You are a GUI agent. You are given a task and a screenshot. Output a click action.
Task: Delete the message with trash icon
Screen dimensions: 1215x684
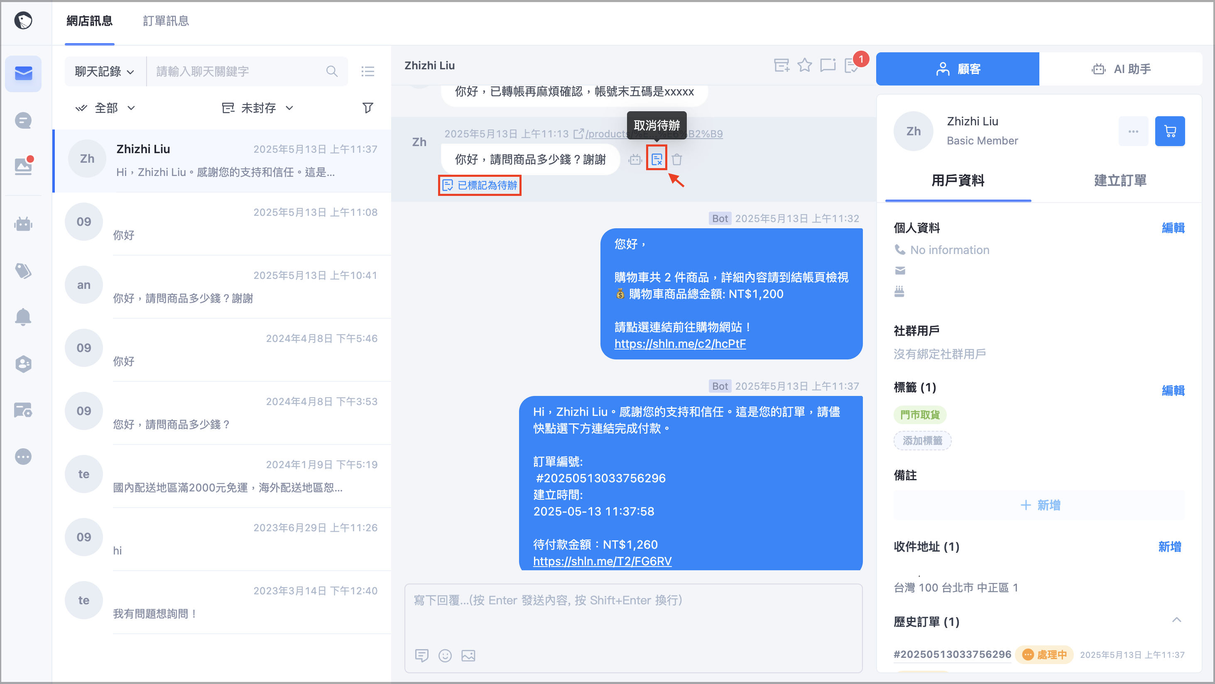(677, 160)
